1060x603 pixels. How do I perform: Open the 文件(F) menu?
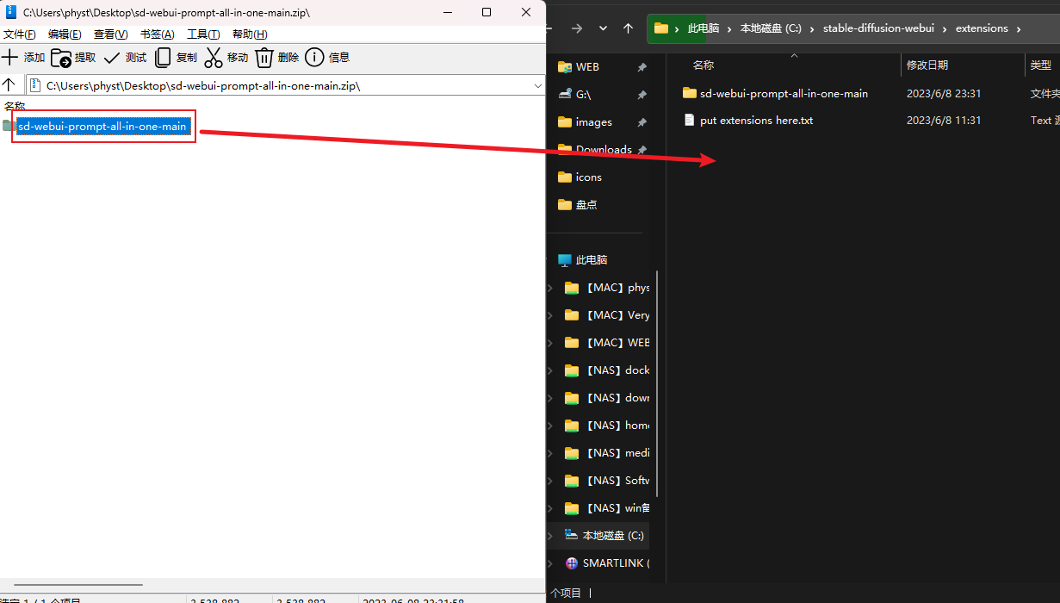(x=20, y=34)
